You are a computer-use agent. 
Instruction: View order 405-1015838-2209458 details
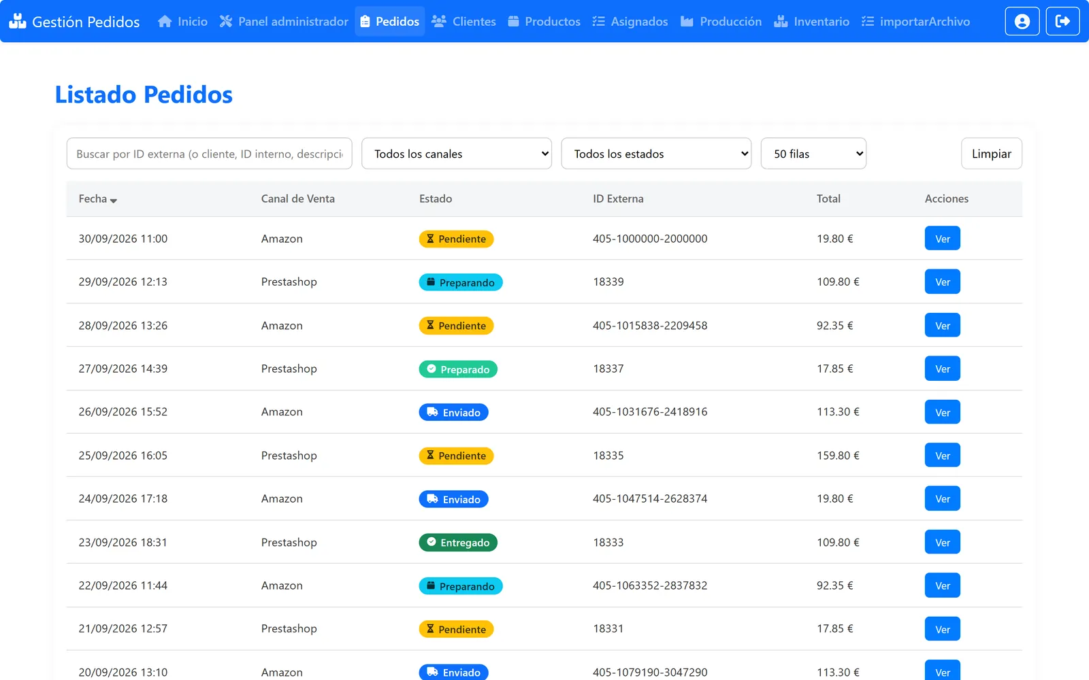pos(943,326)
